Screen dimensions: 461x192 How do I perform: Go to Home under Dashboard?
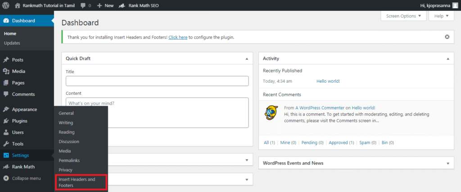tap(10, 33)
